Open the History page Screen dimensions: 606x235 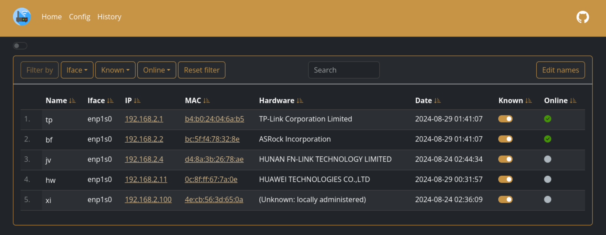coord(109,17)
